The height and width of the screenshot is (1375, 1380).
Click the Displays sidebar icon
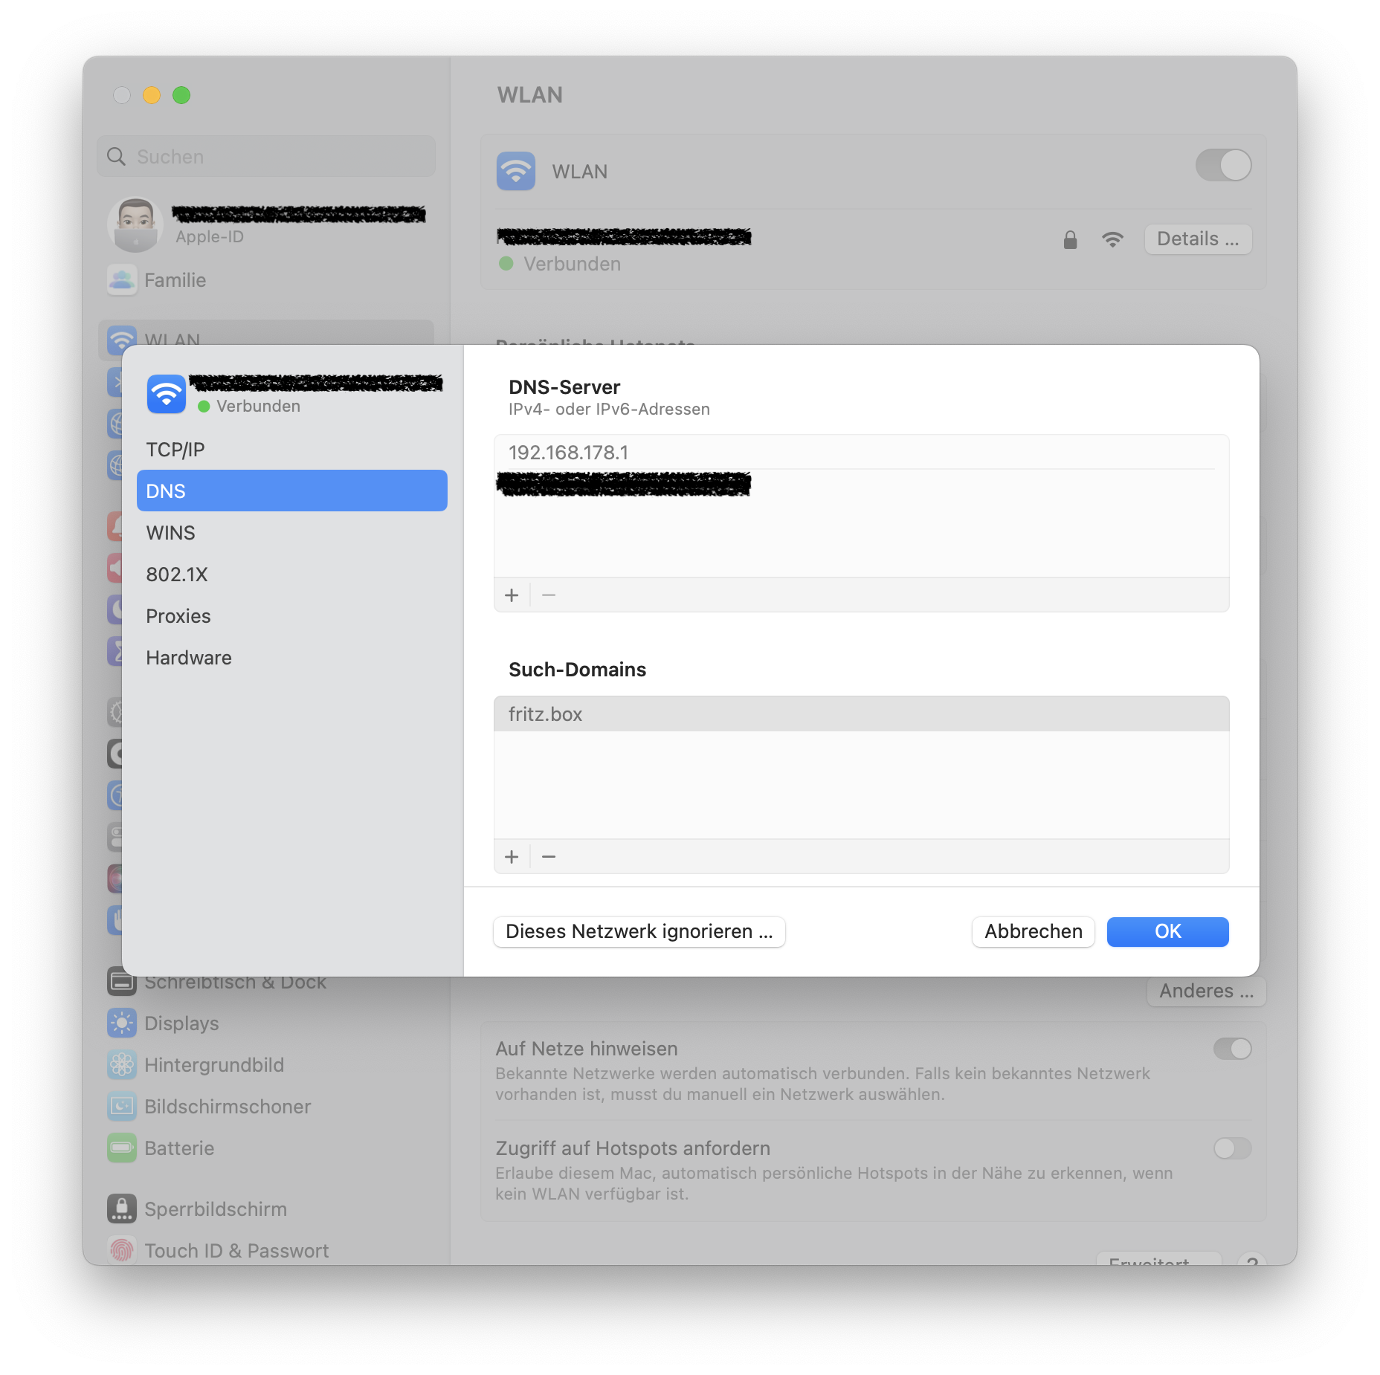(x=121, y=1023)
